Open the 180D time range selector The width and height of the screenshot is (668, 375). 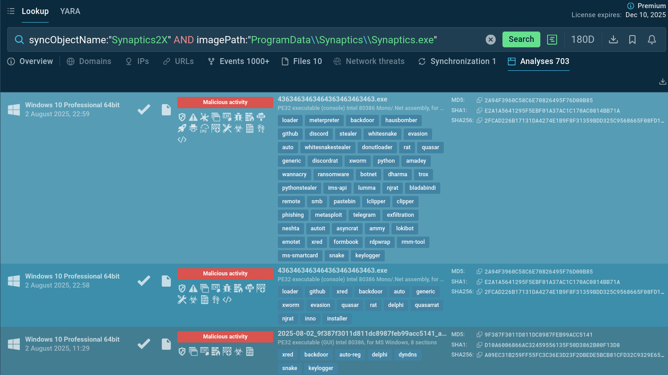click(582, 40)
